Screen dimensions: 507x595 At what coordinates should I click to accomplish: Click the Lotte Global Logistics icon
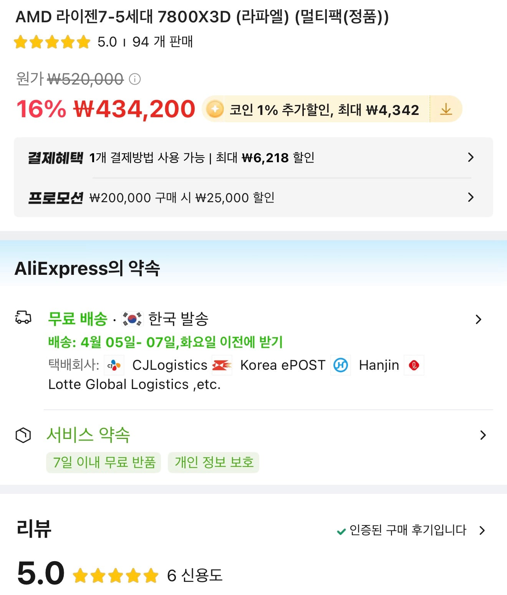[x=414, y=365]
